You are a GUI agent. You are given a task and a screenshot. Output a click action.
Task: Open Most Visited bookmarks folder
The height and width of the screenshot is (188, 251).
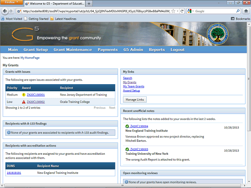click(12, 19)
